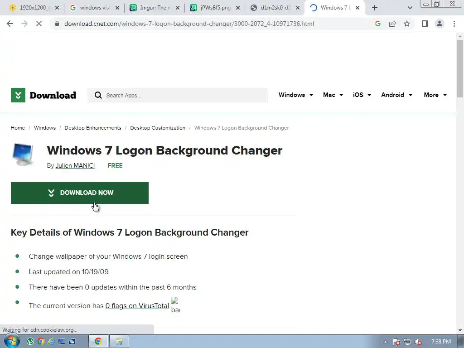Viewport: 464px width, 348px height.
Task: Close the Imgur tab
Action: [x=178, y=8]
